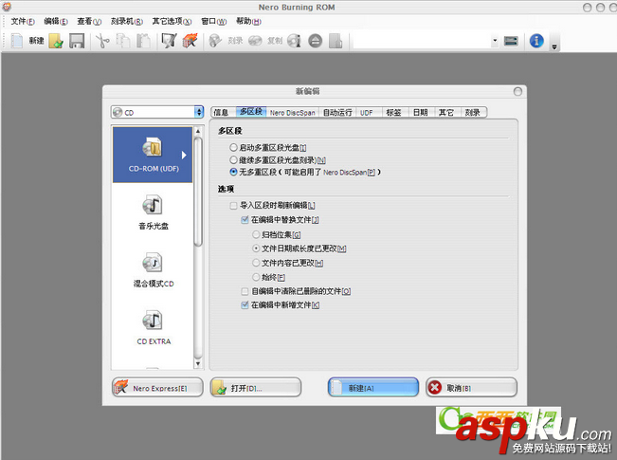Click the New document icon in toolbar

click(16, 41)
